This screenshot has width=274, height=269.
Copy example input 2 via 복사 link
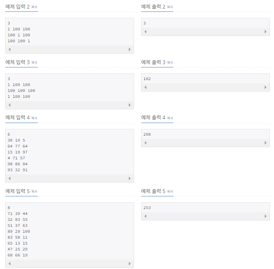click(x=35, y=7)
